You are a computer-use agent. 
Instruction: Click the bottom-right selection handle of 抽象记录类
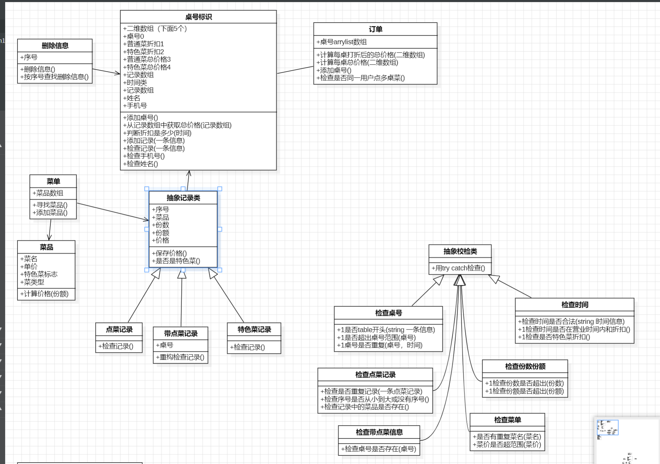click(x=220, y=270)
